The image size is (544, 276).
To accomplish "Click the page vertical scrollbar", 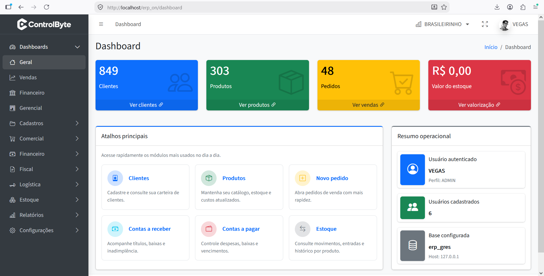I will pos(541,136).
